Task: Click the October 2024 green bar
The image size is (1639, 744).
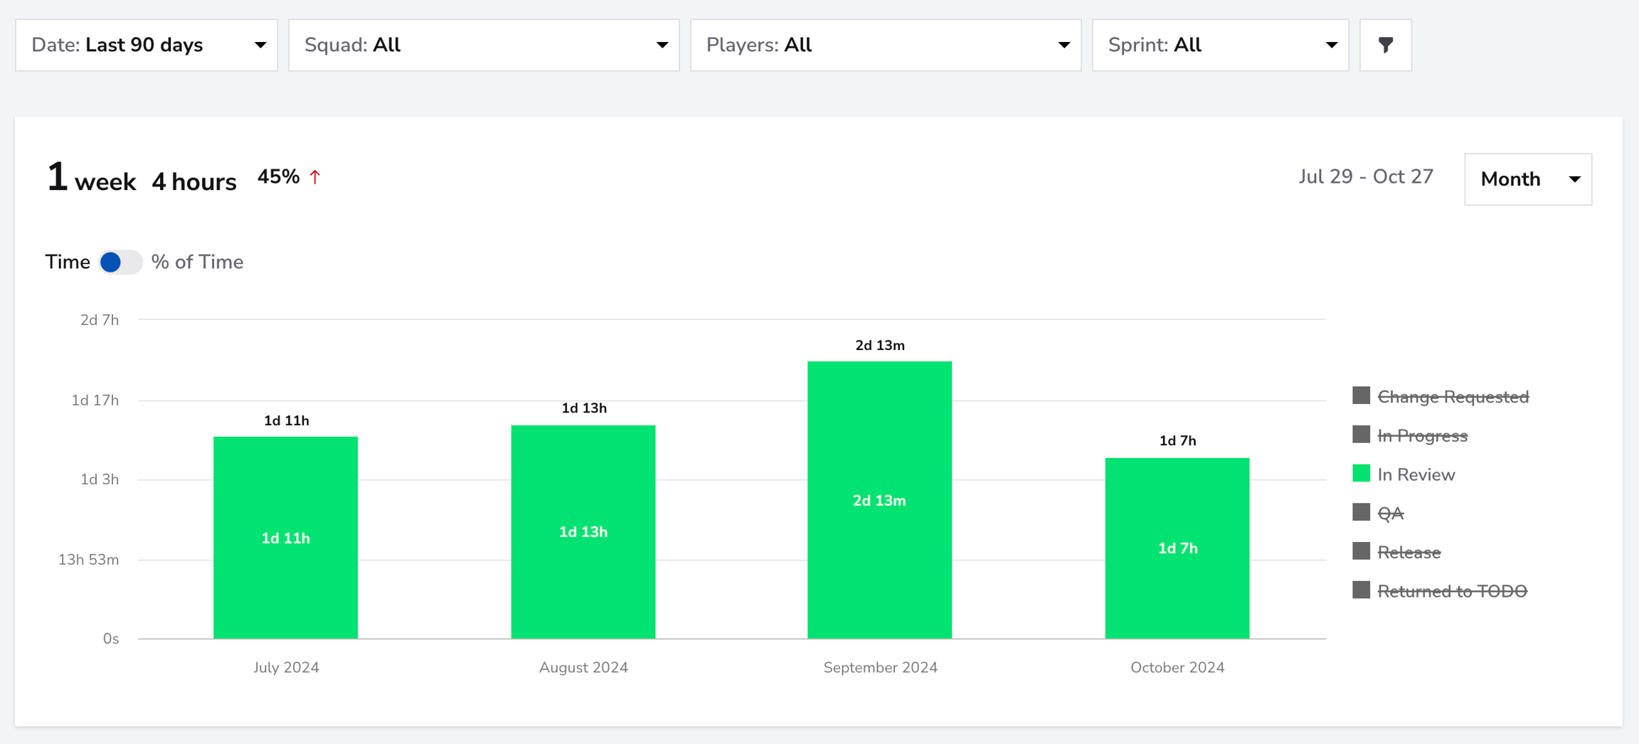Action: [x=1177, y=548]
